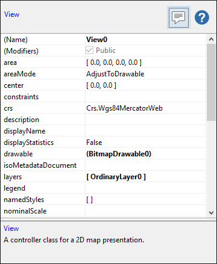This screenshot has width=217, height=264.
Task: Click the vertical scrollbar thumb
Action: click(211, 82)
